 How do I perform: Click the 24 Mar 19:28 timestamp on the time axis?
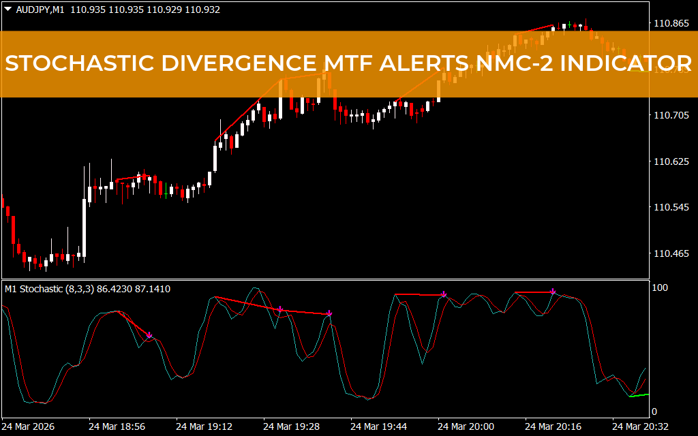291,426
